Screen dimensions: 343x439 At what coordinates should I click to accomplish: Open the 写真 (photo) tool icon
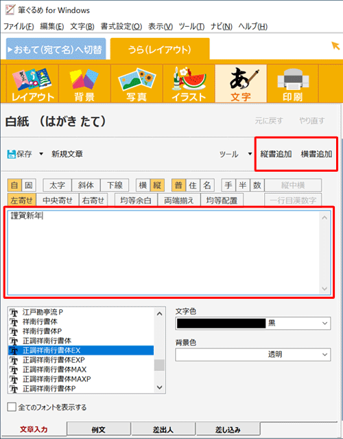click(x=137, y=84)
